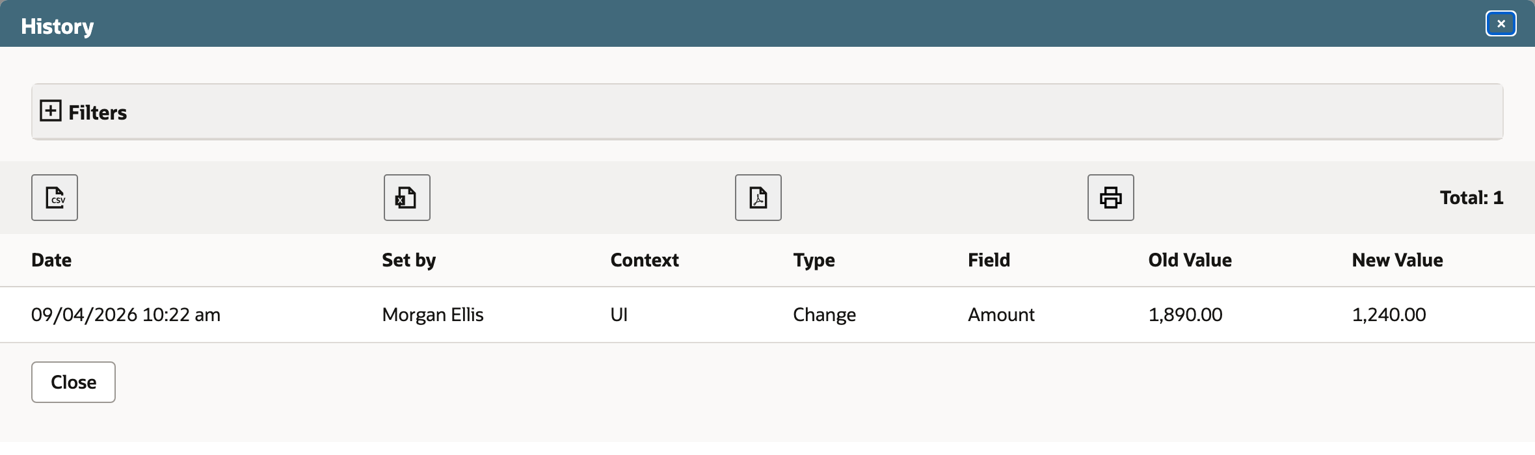1535x455 pixels.
Task: Sort by the Date column header
Action: click(51, 260)
